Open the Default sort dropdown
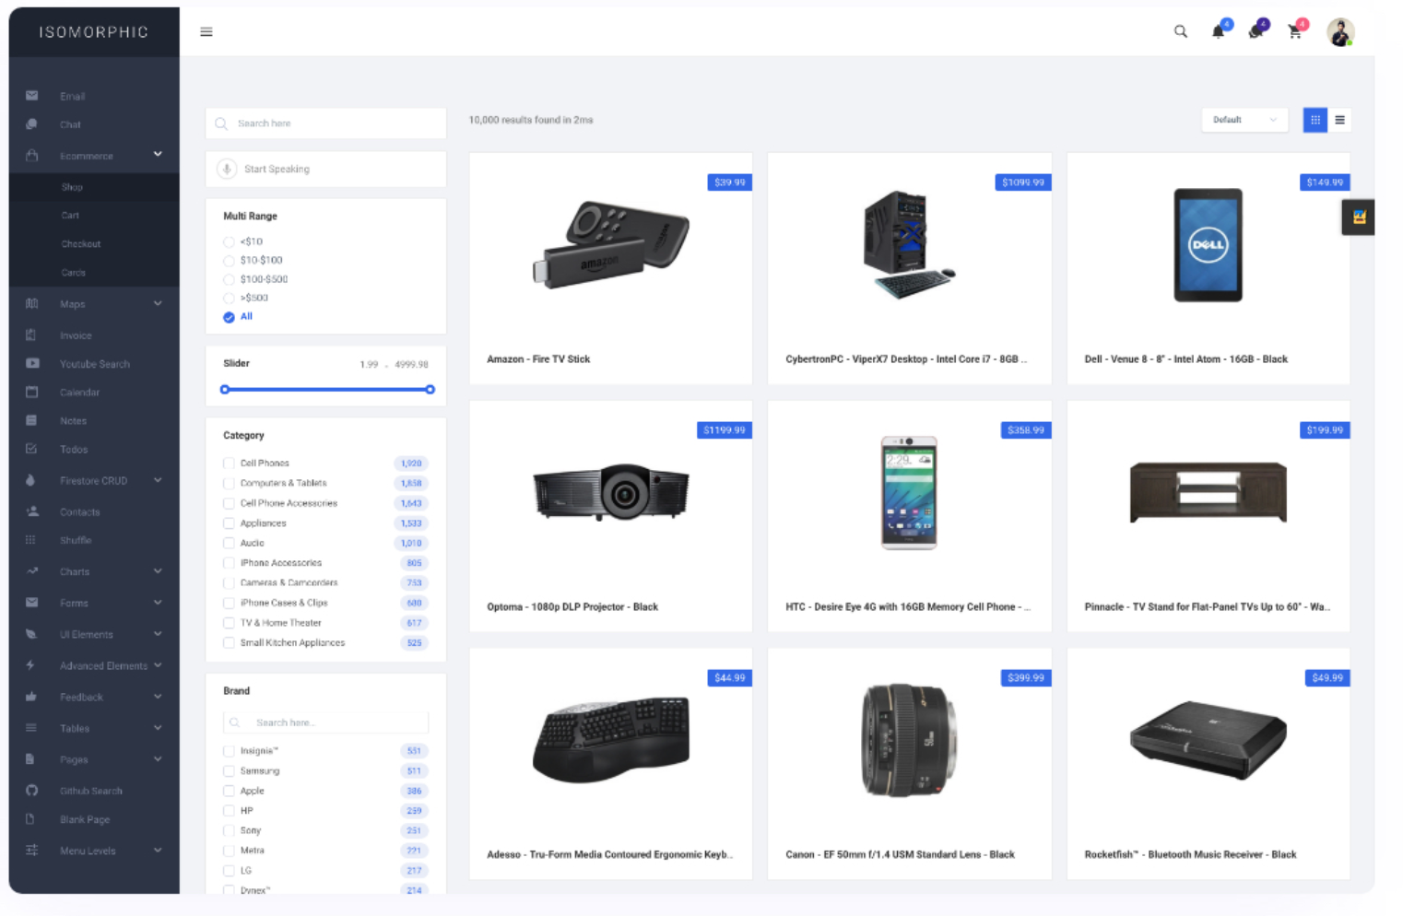The image size is (1403, 916). pyautogui.click(x=1244, y=120)
